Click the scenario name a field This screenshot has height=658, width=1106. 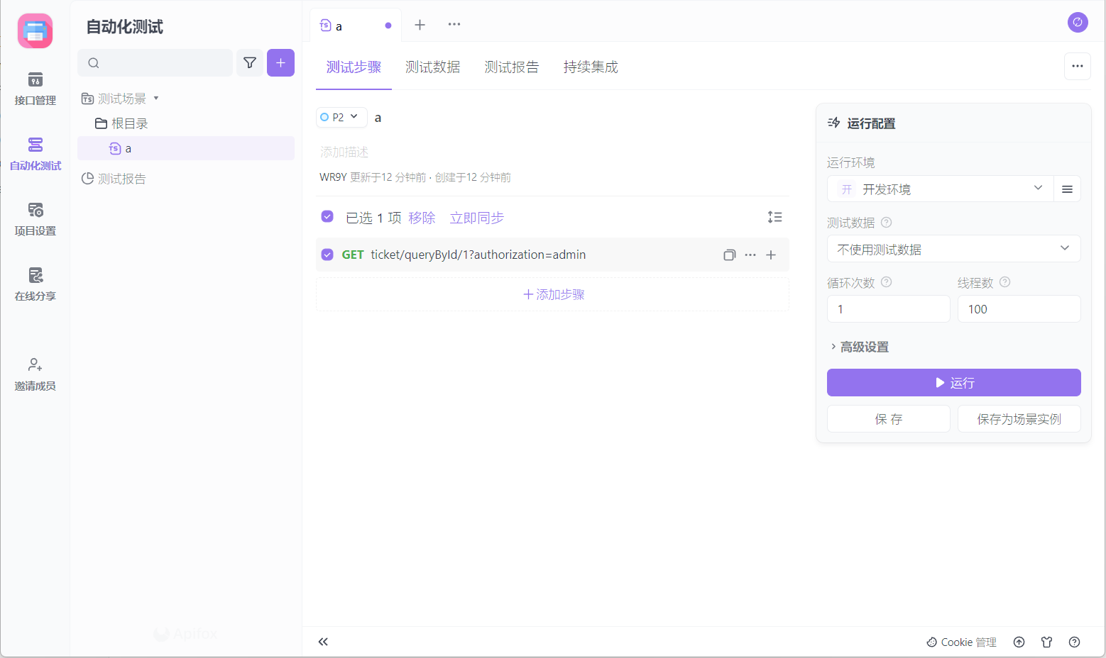pos(378,118)
